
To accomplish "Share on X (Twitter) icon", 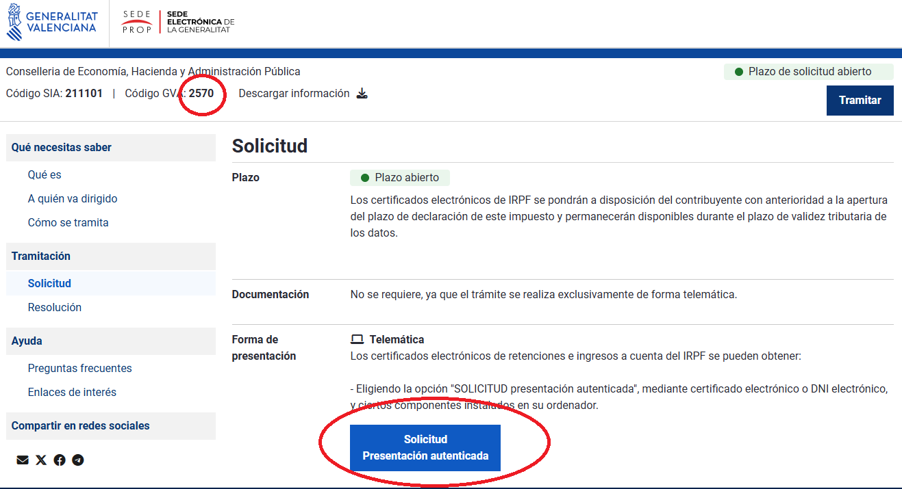I will [41, 460].
